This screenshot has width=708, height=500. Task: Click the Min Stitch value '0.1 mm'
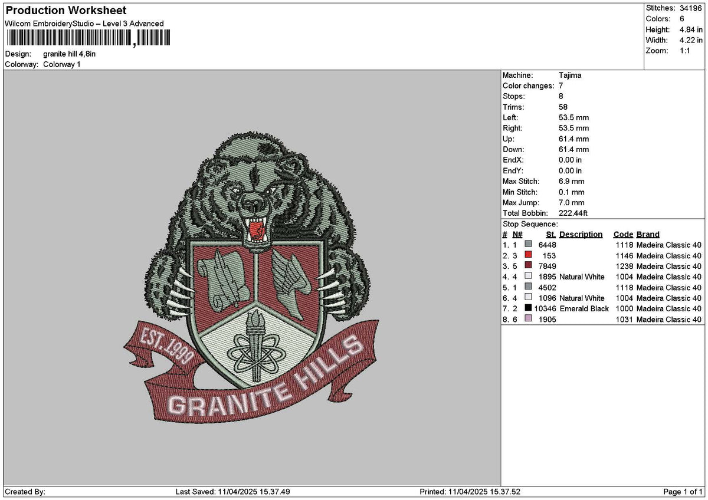(571, 192)
